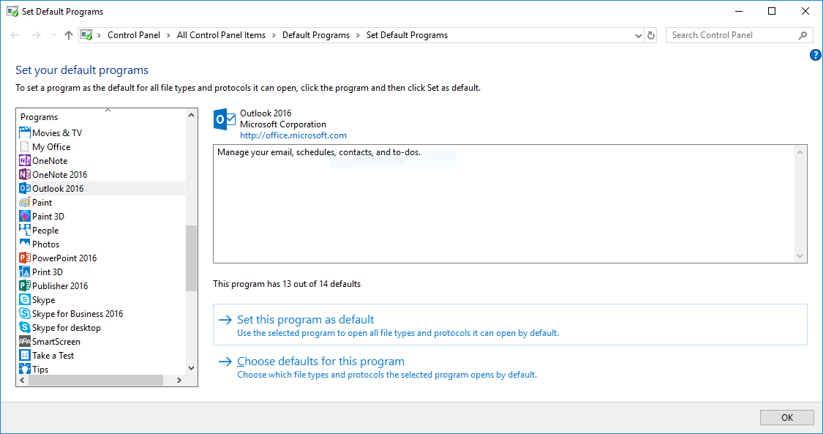Viewport: 823px width, 434px height.
Task: Click the Paint palette icon
Action: [25, 203]
